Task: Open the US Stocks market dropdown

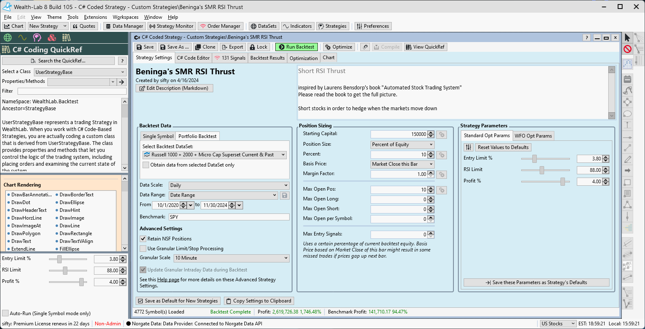Action: 558,324
